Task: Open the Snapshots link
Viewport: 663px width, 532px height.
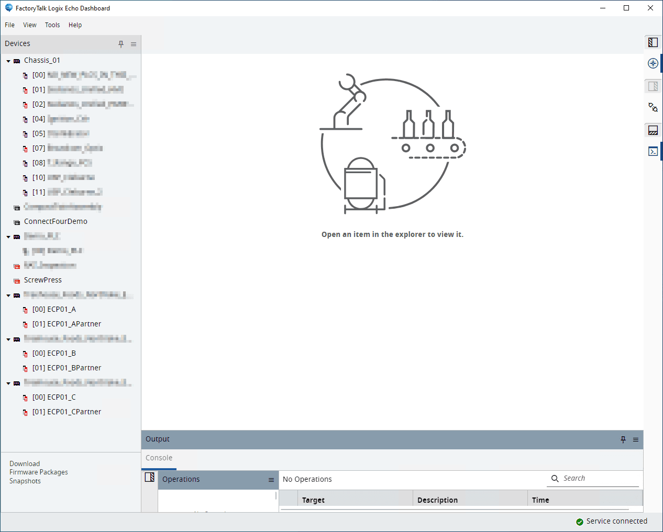Action: (x=25, y=481)
